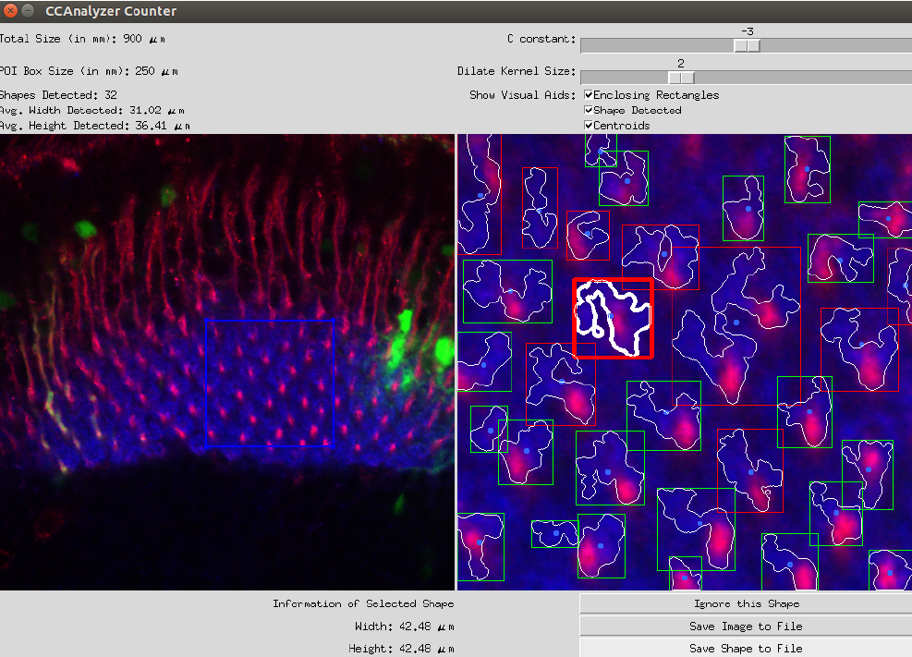Close the CCAnalyzer Counter window

12,11
